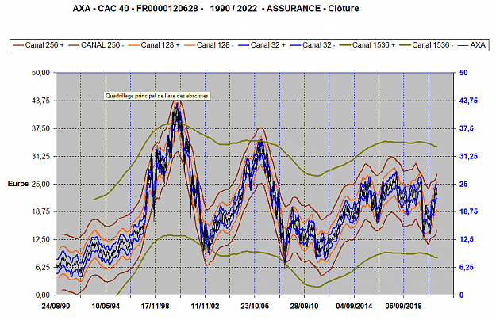Click the 06/09/2018 date label
The width and height of the screenshot is (496, 320).
coord(404,306)
